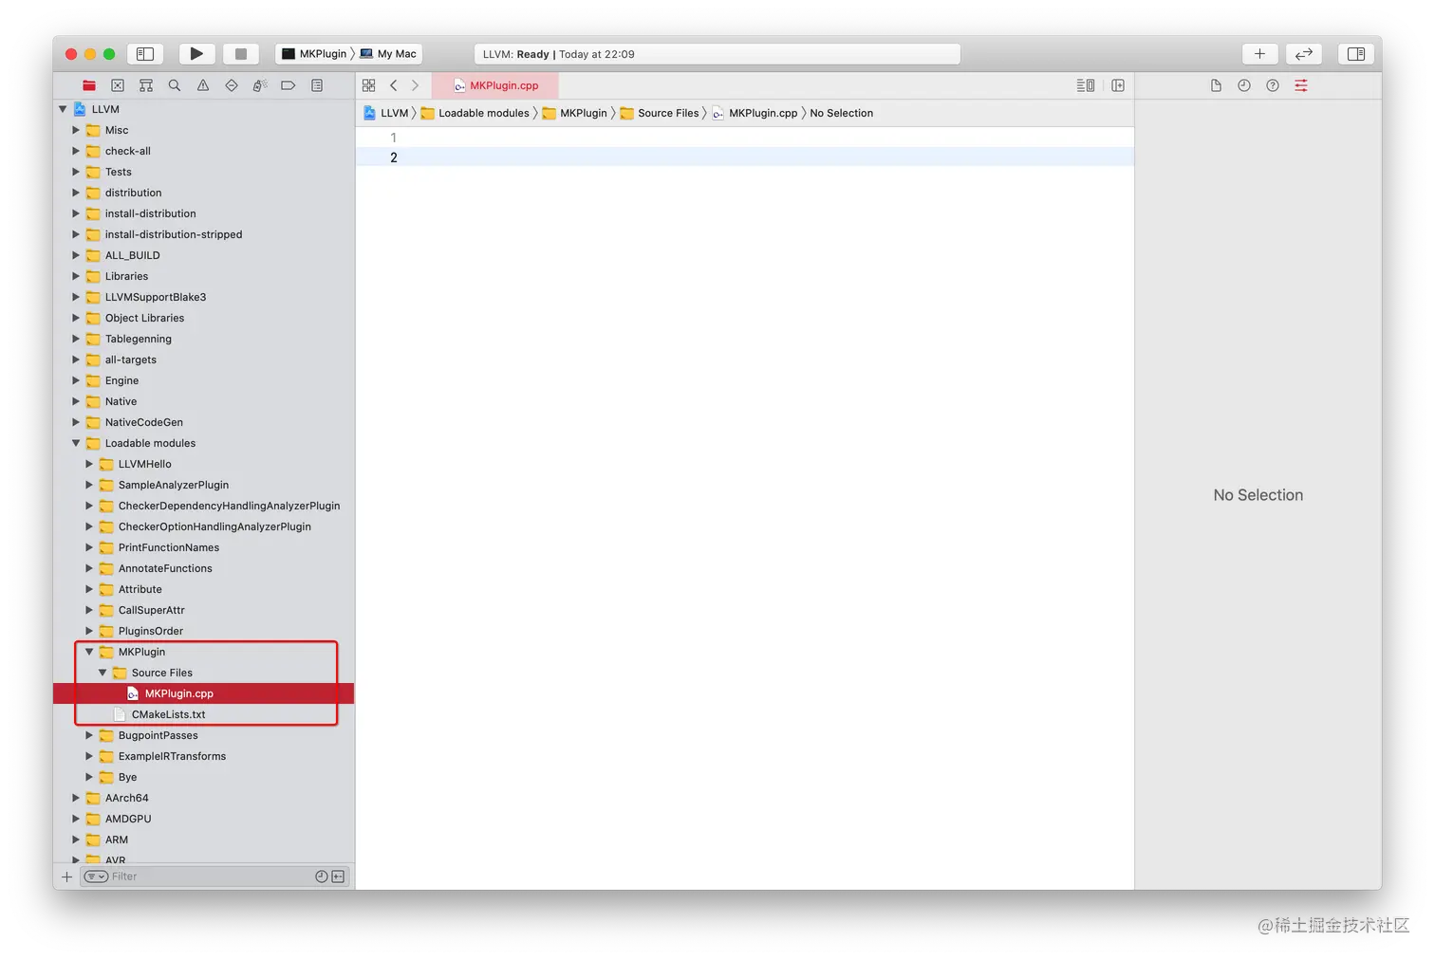Collapse the Loadable modules folder
The image size is (1435, 960).
[x=76, y=443]
